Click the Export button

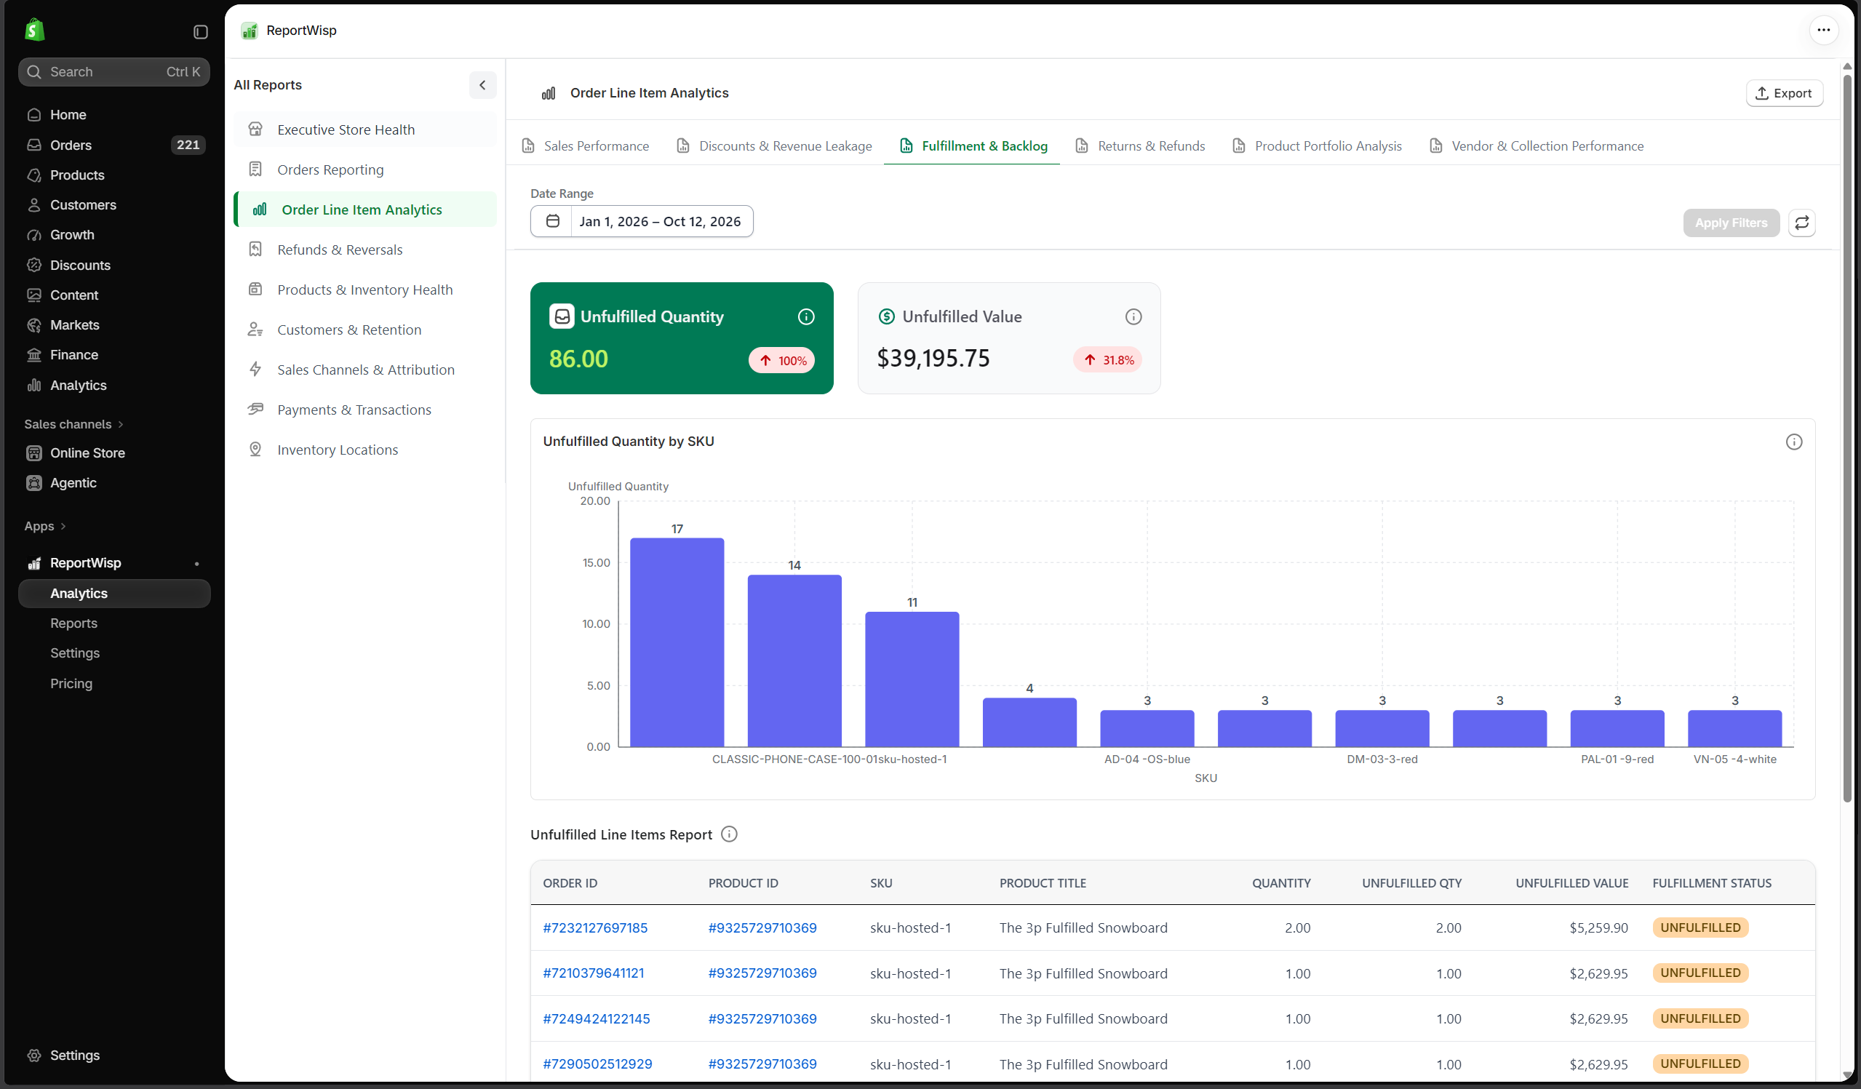pyautogui.click(x=1783, y=93)
